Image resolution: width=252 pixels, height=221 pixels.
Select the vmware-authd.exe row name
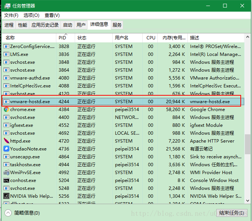coord(30,78)
